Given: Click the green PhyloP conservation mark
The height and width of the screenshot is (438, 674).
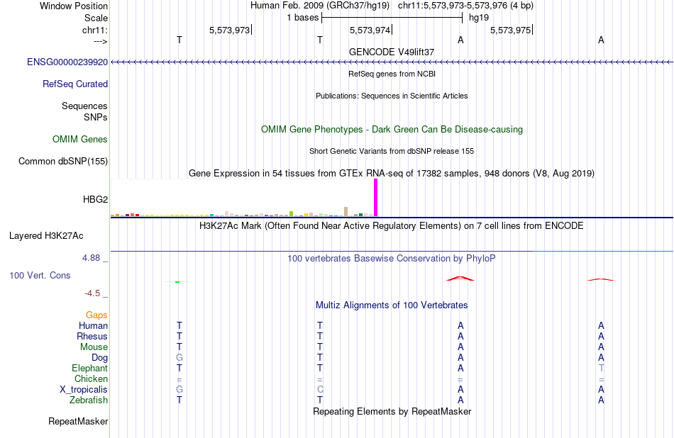Looking at the screenshot, I should pyautogui.click(x=177, y=282).
